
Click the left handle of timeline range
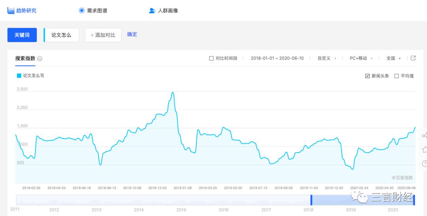(x=311, y=200)
